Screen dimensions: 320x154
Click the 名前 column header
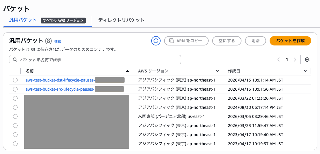(30, 71)
